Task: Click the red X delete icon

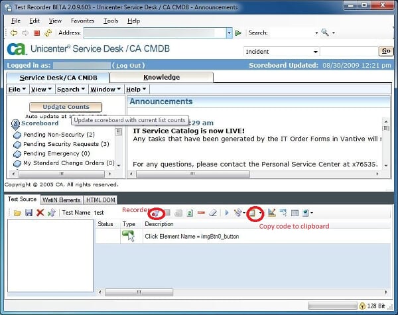Action: [40, 213]
